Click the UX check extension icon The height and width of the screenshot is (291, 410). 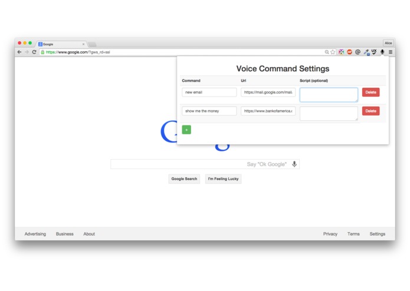(x=374, y=52)
